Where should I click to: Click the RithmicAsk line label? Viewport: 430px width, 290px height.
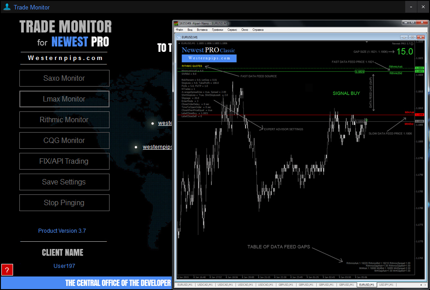pyautogui.click(x=396, y=67)
